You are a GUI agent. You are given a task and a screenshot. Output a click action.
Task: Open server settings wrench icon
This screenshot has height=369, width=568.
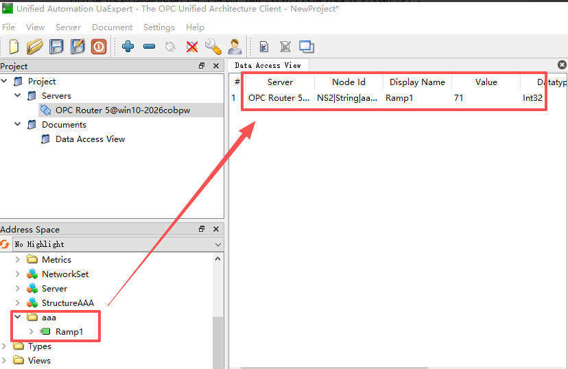[x=213, y=47]
